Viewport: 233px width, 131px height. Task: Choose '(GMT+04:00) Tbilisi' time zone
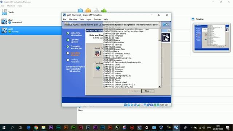[111, 38]
